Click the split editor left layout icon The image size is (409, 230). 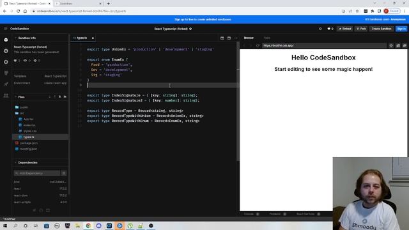click(222, 38)
